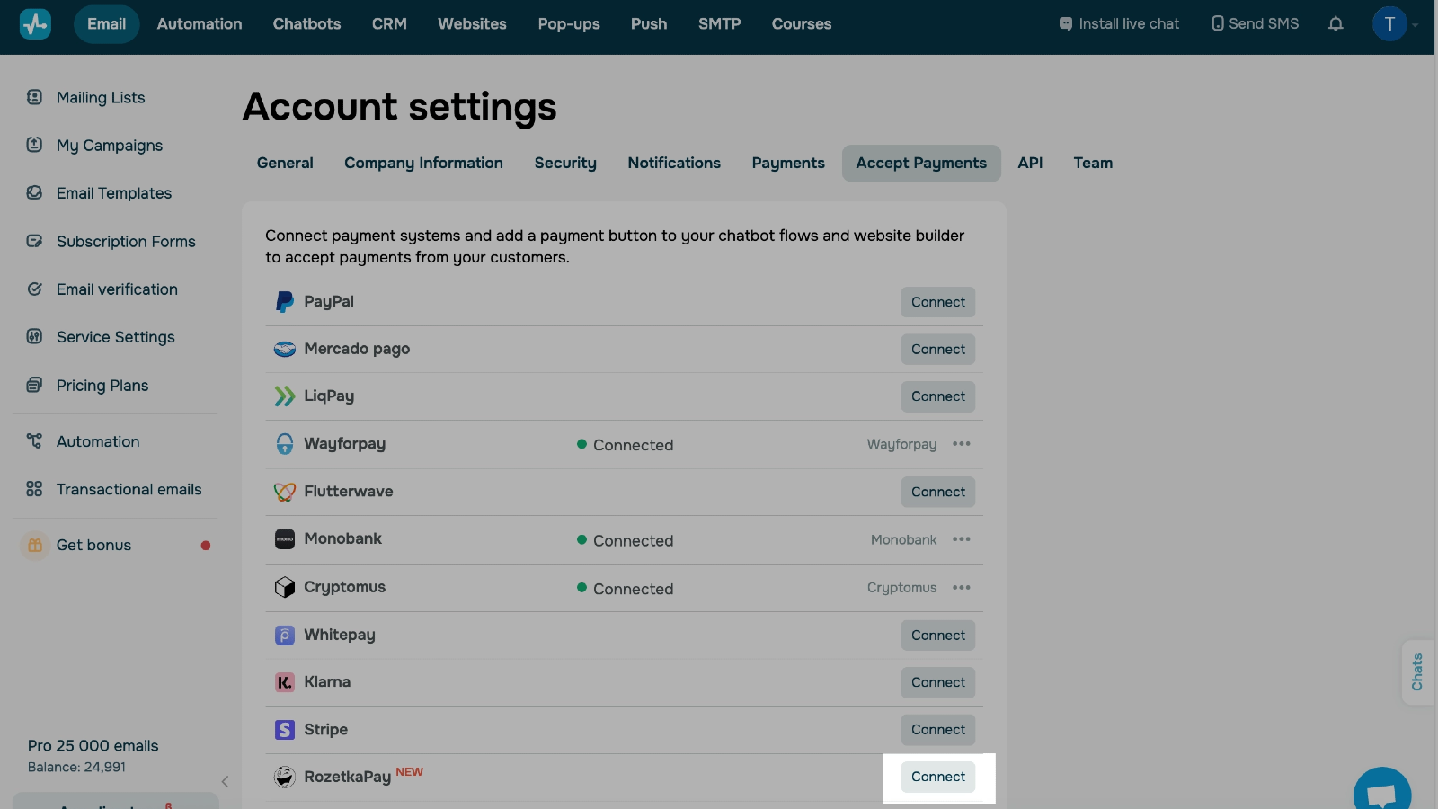1438x809 pixels.
Task: Open the Monobank options menu (three dots)
Action: pos(962,539)
